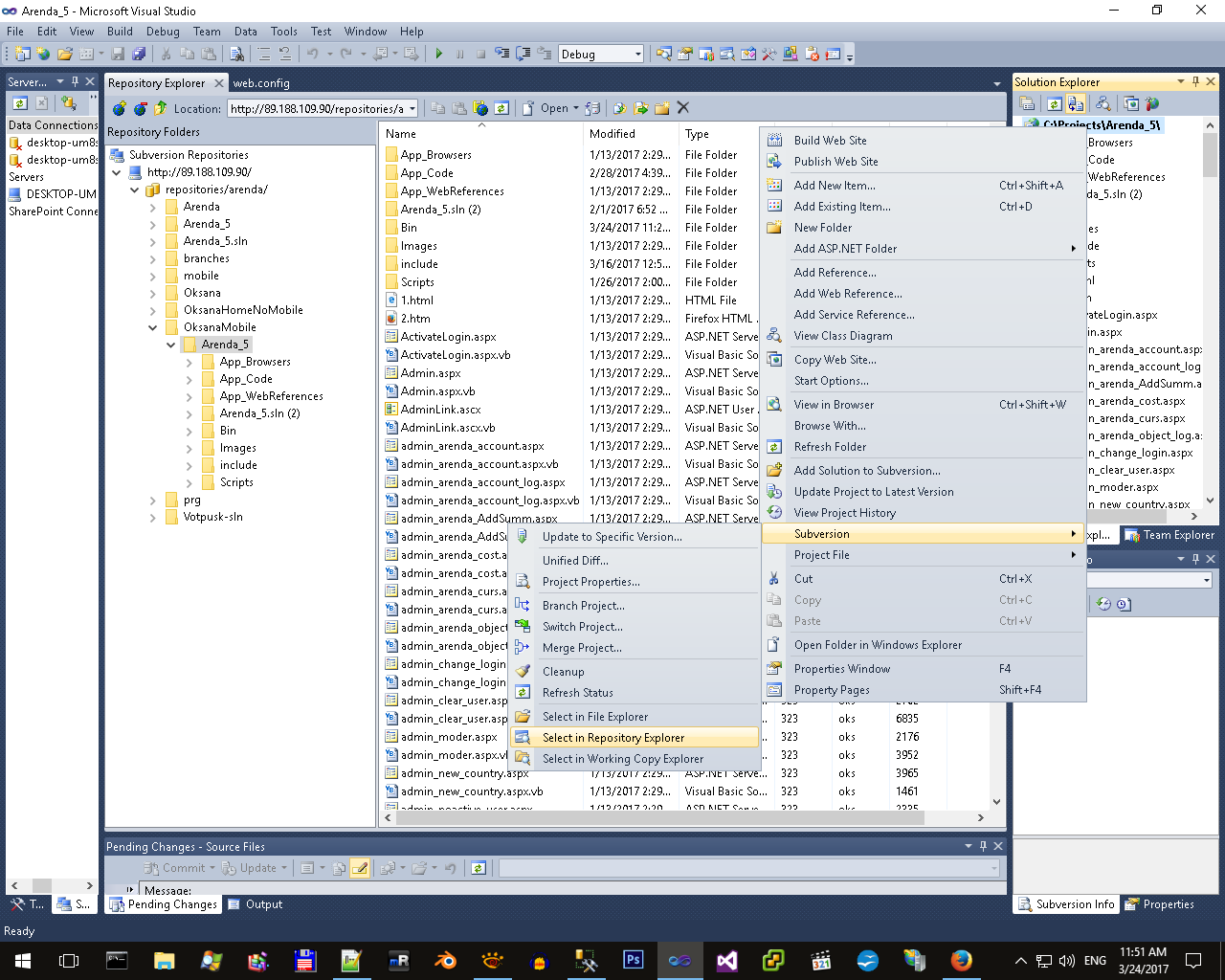The width and height of the screenshot is (1225, 980).
Task: Open the Open button dropdown in Repository Explorer
Action: click(576, 108)
